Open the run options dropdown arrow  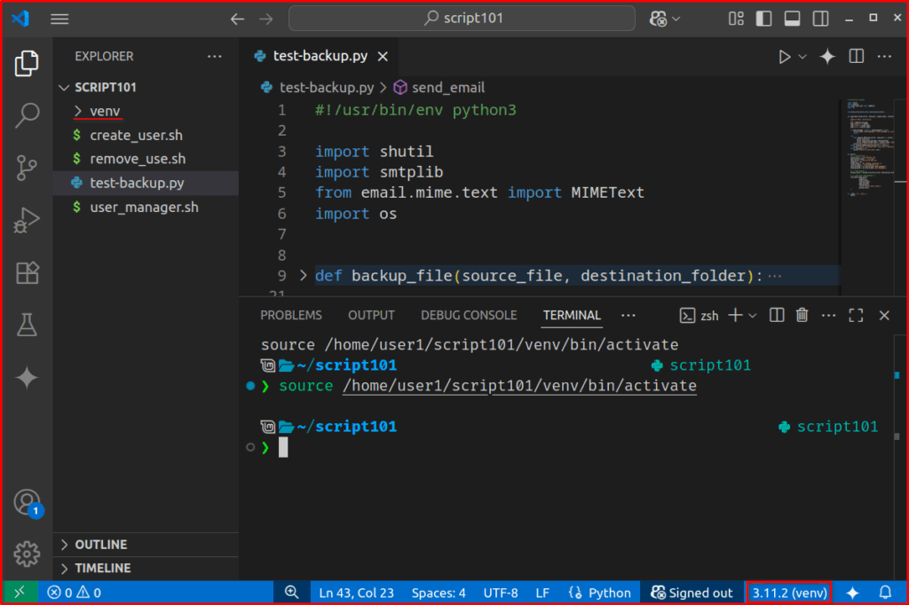[x=802, y=56]
